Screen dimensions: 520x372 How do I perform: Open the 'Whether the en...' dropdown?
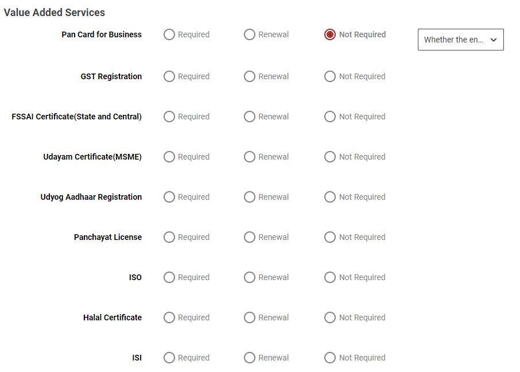click(x=460, y=40)
